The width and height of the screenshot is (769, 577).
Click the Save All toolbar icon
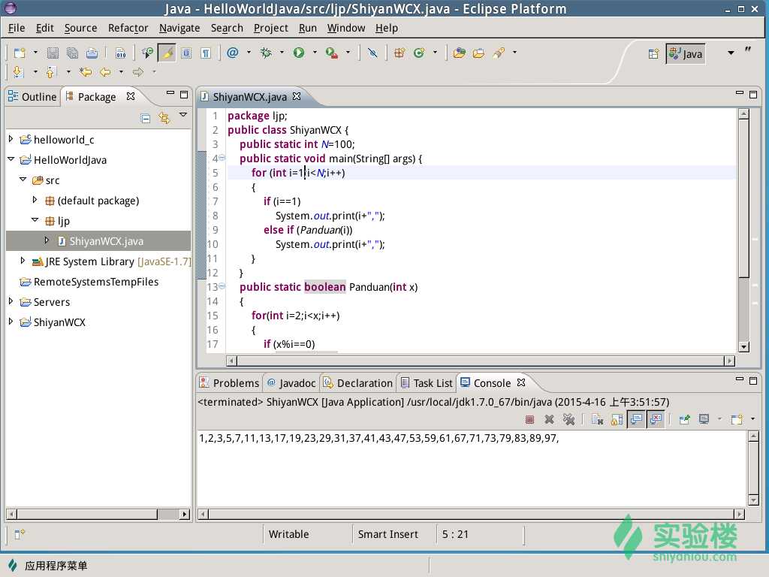(72, 53)
